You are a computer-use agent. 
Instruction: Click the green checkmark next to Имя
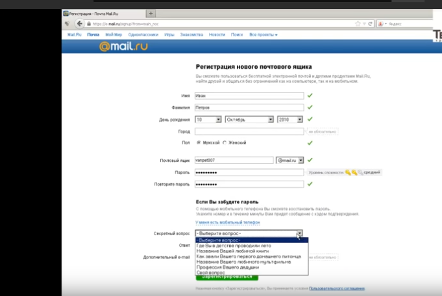(310, 95)
